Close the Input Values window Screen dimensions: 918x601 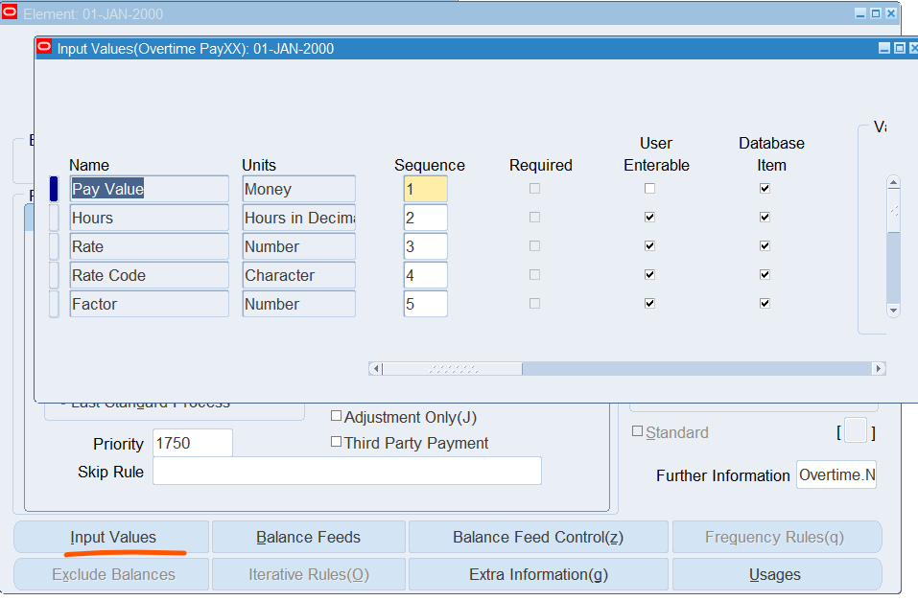[x=912, y=48]
